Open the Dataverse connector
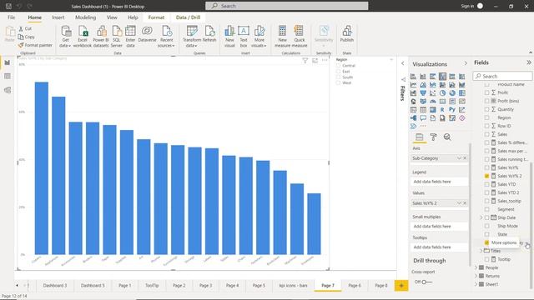The image size is (534, 300). point(147,34)
